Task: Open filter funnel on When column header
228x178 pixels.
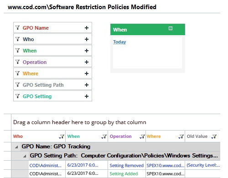Action: tap(104, 136)
